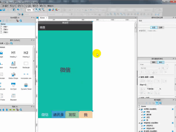The width and height of the screenshot is (176, 132).
Task: Click the Undo arrow icon
Action: pos(18,10)
